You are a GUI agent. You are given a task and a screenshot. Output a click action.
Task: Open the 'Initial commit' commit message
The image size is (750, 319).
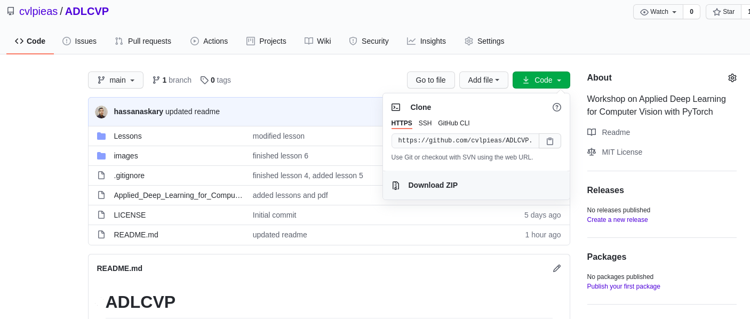(274, 215)
